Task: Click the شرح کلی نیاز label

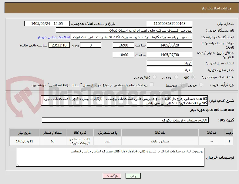Action: click(x=221, y=101)
